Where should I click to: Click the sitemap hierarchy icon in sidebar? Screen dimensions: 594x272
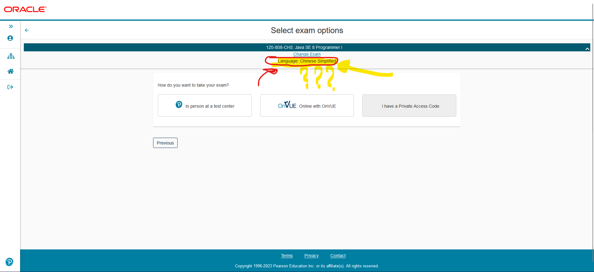(x=11, y=56)
